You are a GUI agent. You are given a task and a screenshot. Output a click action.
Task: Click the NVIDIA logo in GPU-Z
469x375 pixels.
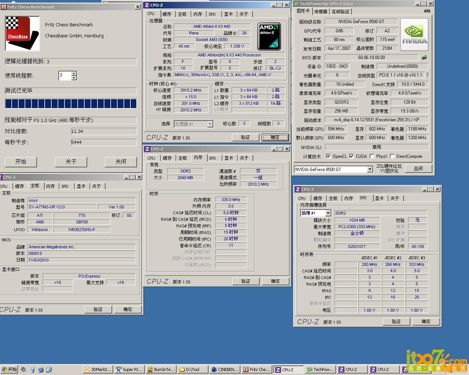[x=414, y=36]
